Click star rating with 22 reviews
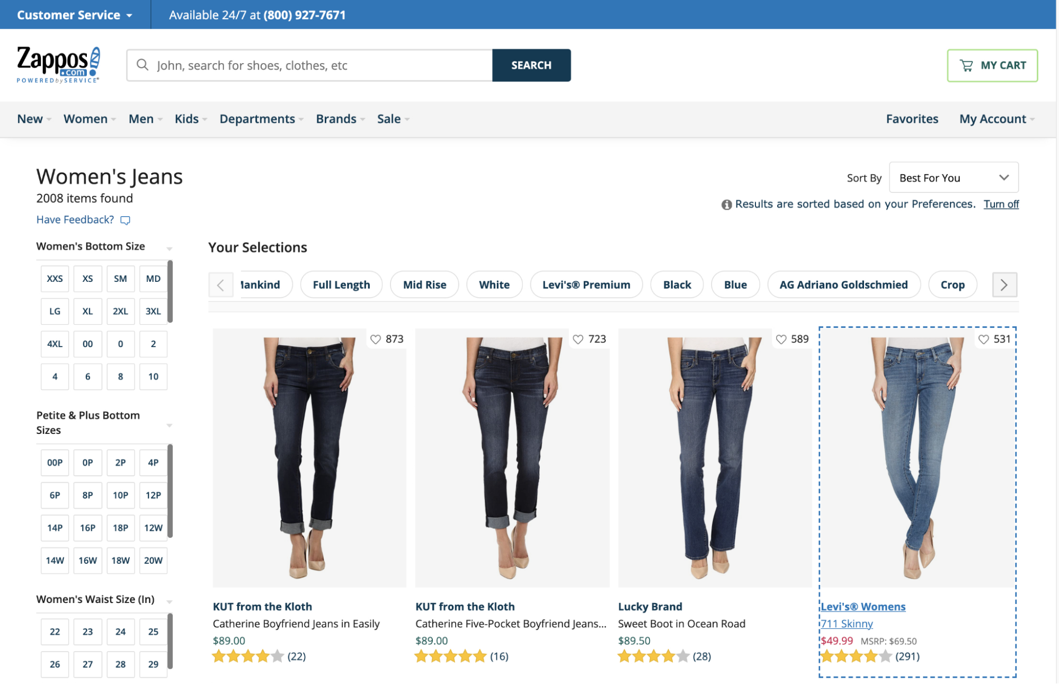 248,656
